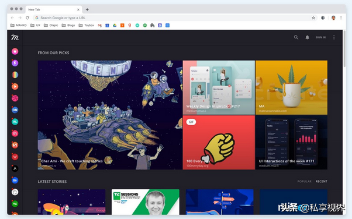Select the purple lightning bolt source
The image size is (352, 219).
pyautogui.click(x=15, y=63)
